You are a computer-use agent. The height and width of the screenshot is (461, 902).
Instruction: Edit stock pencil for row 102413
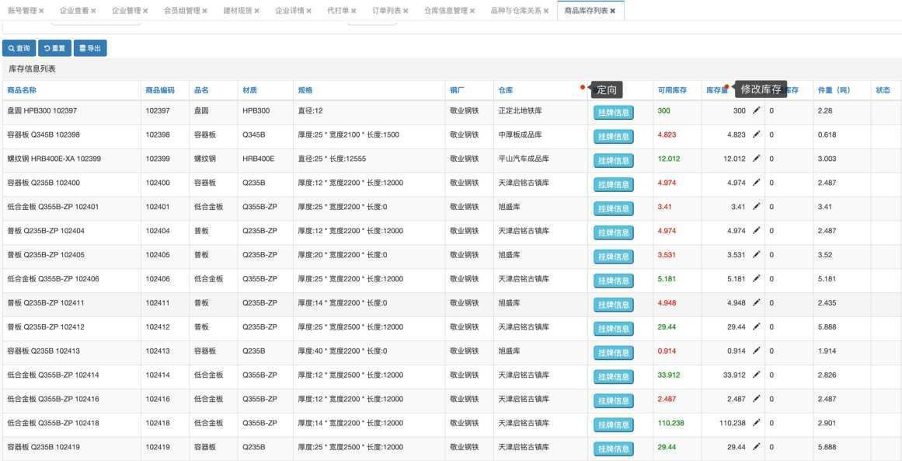757,351
